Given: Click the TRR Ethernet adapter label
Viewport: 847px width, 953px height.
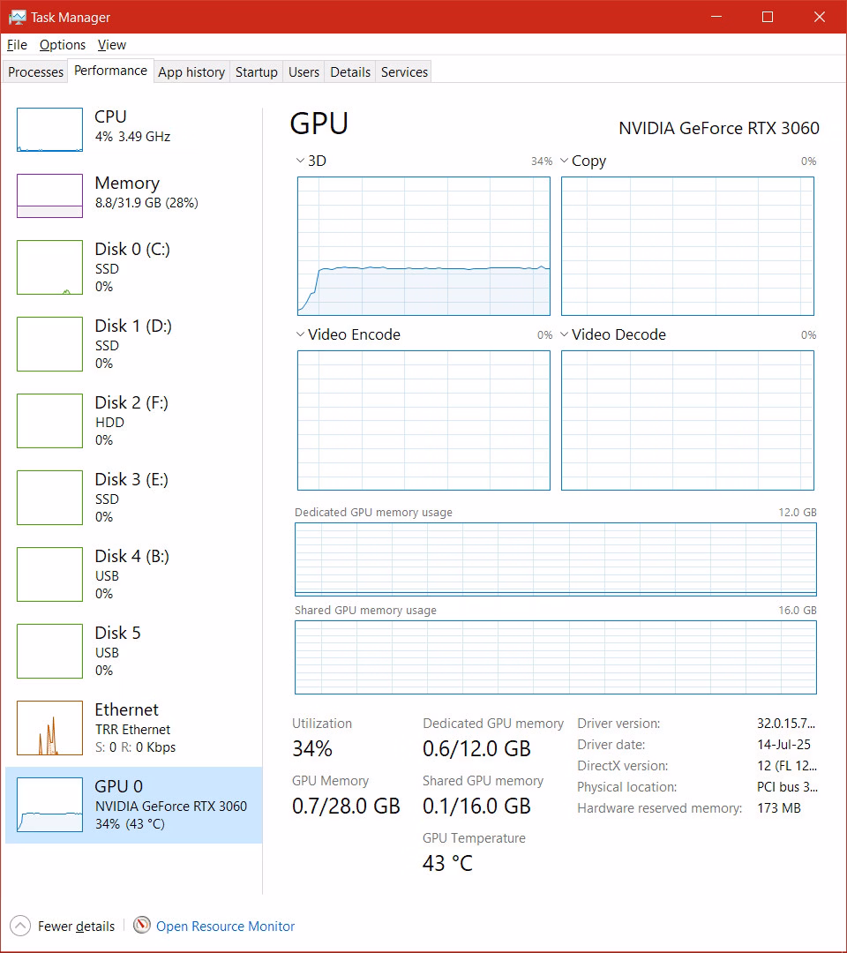Looking at the screenshot, I should 132,730.
